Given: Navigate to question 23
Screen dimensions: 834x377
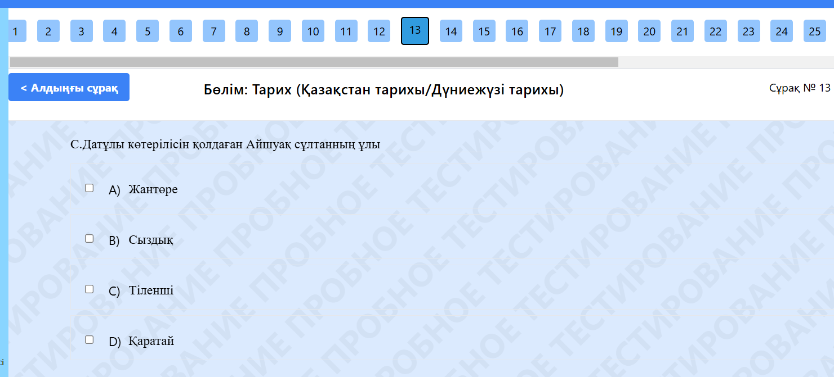Looking at the screenshot, I should pyautogui.click(x=748, y=31).
